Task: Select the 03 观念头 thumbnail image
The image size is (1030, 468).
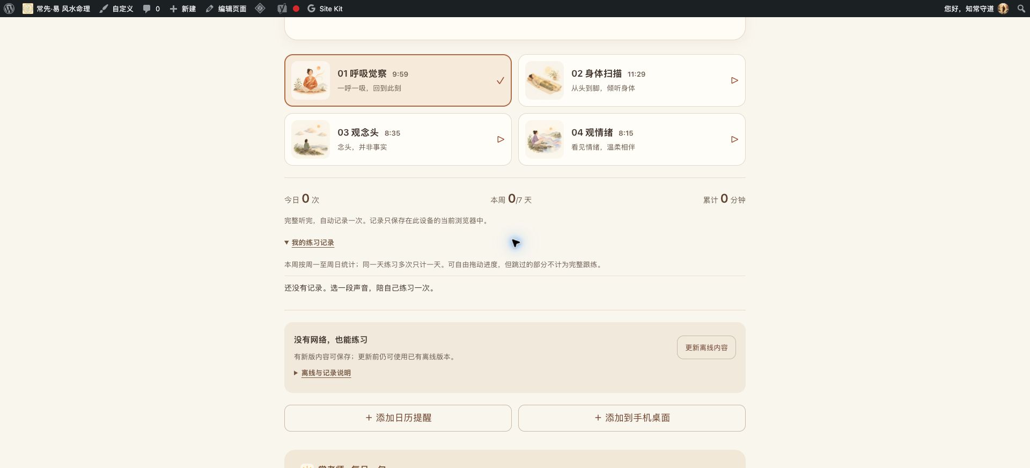Action: coord(311,139)
